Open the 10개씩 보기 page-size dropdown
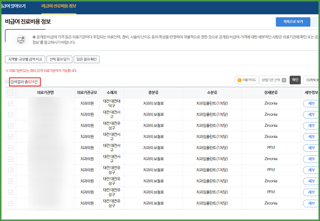 point(312,80)
